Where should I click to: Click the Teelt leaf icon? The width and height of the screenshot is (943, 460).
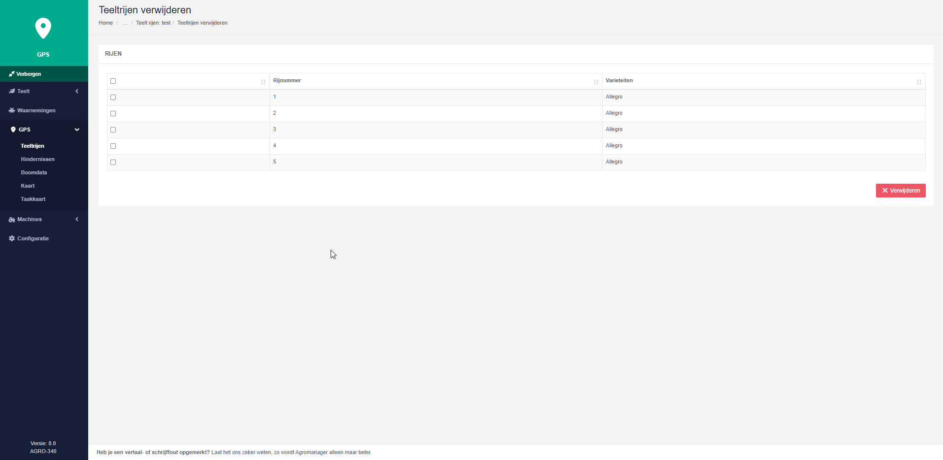[x=12, y=91]
